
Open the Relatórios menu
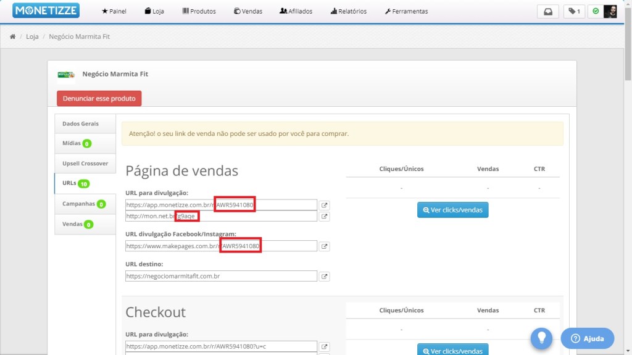pyautogui.click(x=348, y=11)
